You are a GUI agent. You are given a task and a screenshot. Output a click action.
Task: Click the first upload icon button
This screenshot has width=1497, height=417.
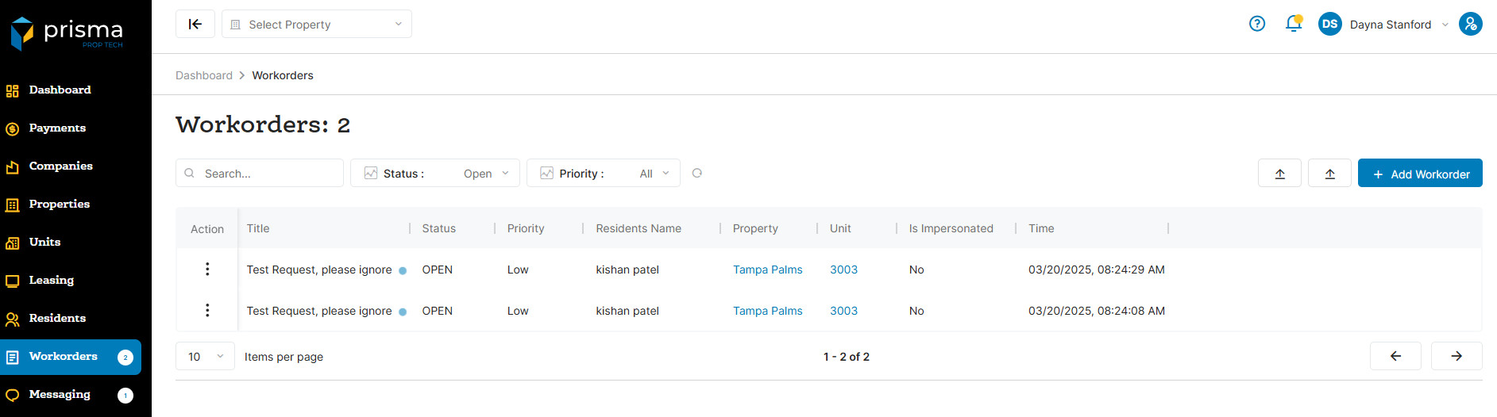coord(1279,174)
